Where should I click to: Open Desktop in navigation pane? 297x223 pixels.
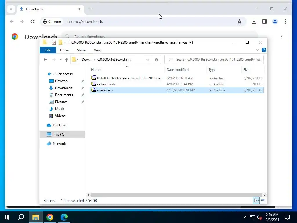coord(61,81)
